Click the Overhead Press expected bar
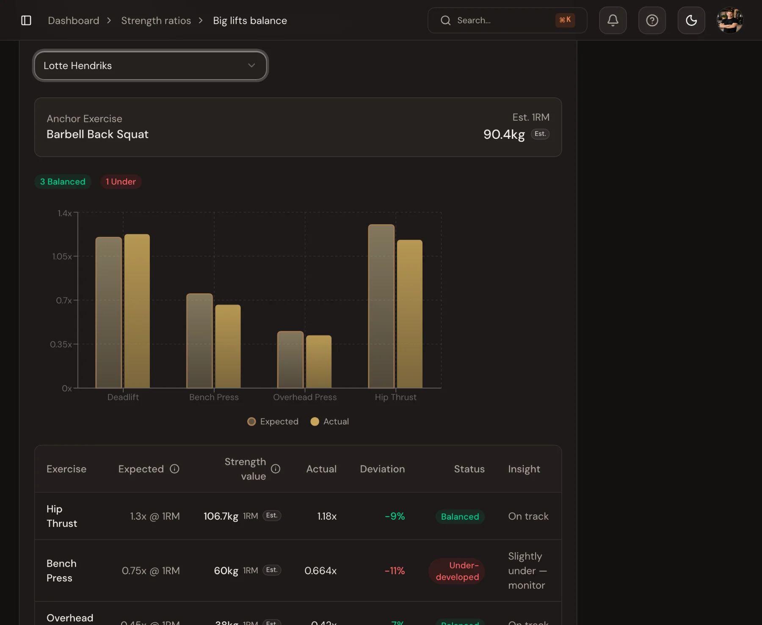762x625 pixels. pos(290,360)
